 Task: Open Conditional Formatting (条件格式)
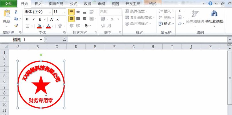tap(136, 11)
